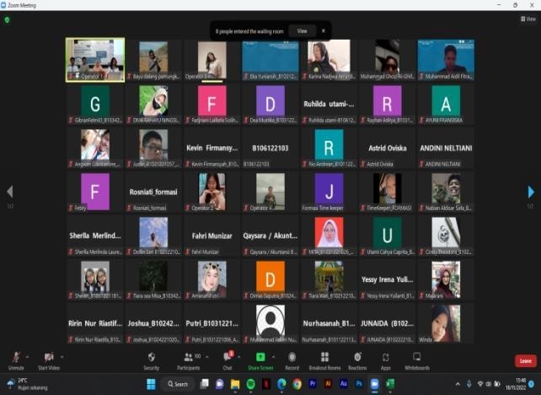The height and width of the screenshot is (395, 541).
Task: Click the green encryption shield icon
Action: (8, 20)
